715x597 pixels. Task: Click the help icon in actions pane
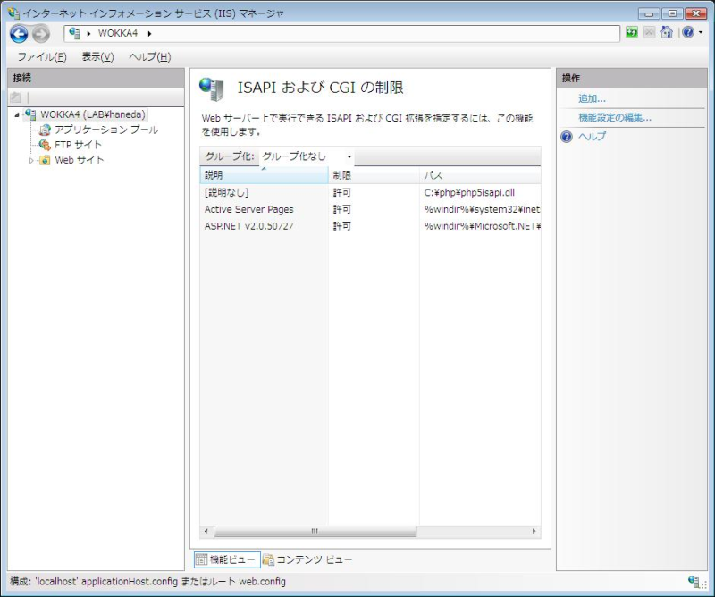coord(567,137)
